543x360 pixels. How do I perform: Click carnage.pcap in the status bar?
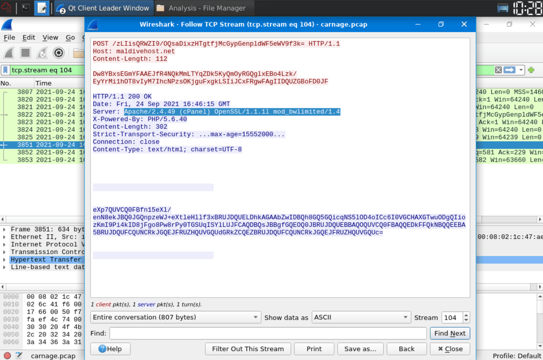pos(53,356)
